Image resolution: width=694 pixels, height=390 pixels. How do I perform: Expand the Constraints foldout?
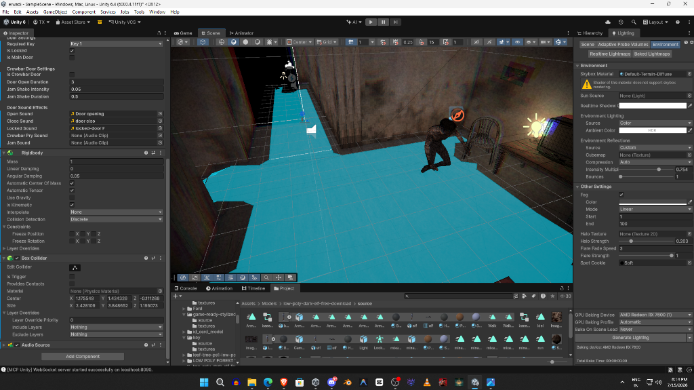(x=4, y=227)
